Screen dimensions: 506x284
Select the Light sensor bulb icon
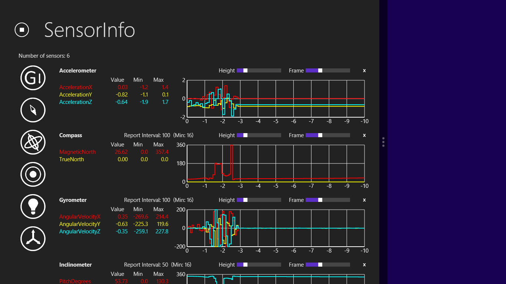[x=33, y=206]
